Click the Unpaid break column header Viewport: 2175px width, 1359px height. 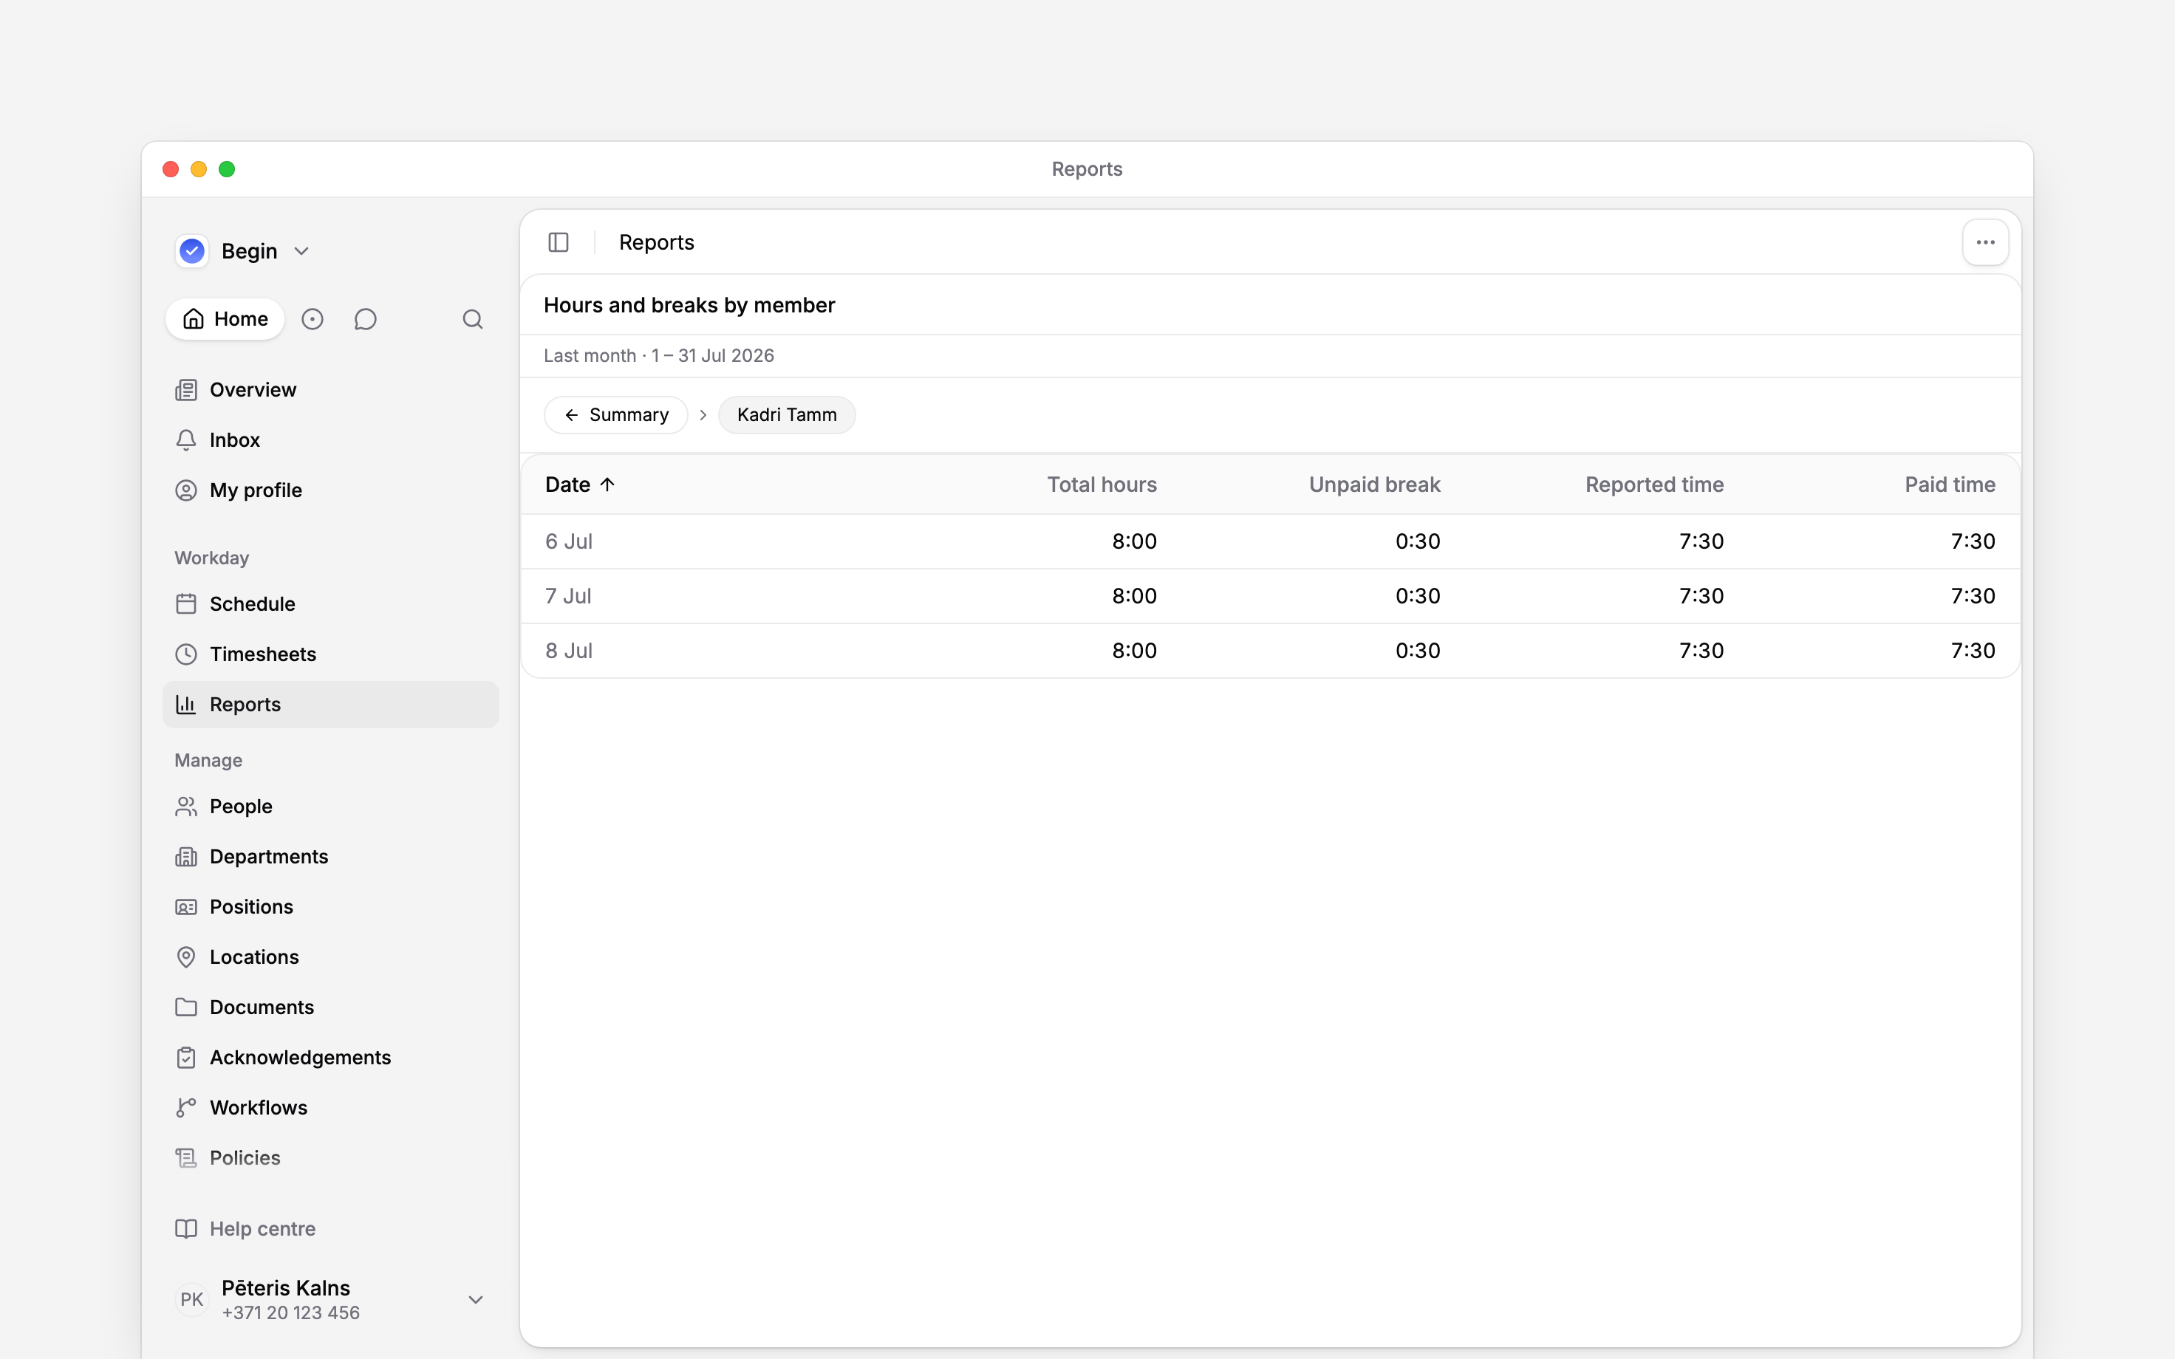pyautogui.click(x=1374, y=485)
